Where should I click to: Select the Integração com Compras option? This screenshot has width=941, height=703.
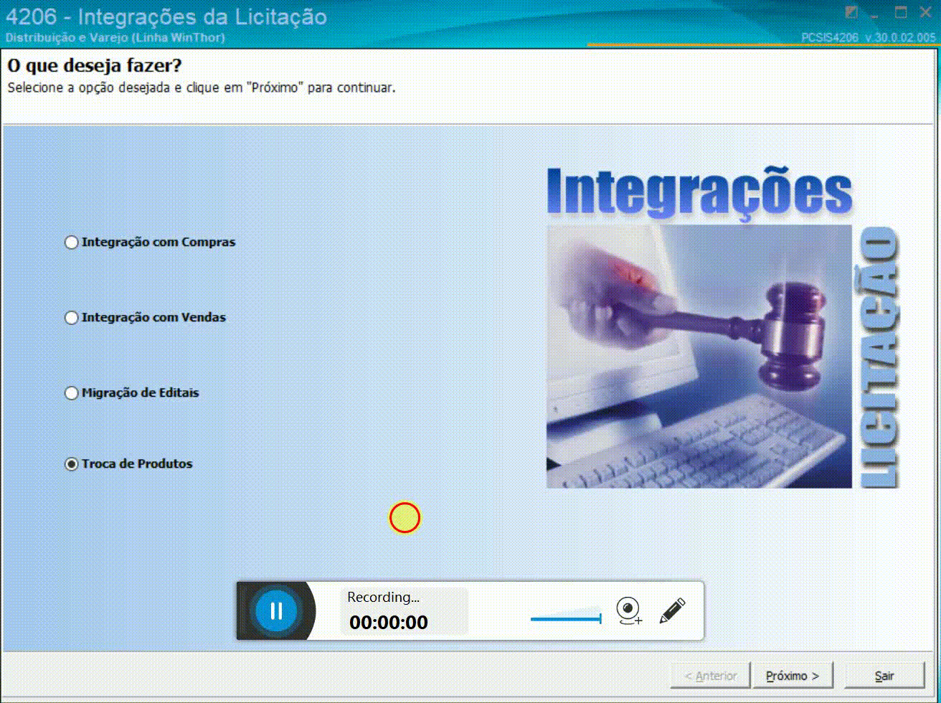click(x=151, y=242)
